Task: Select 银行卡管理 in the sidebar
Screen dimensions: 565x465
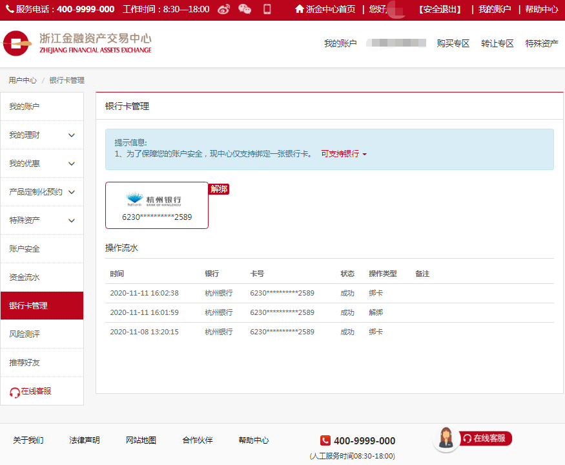Action: (x=42, y=306)
